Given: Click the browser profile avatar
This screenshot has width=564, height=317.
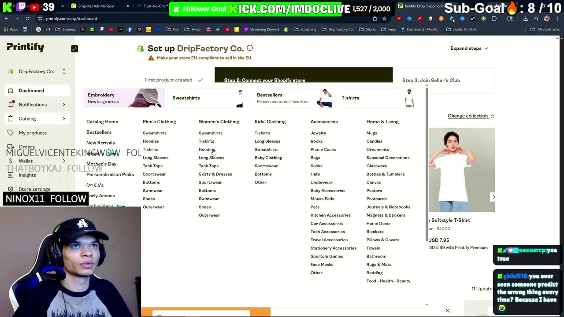Looking at the screenshot, I should click(547, 18).
